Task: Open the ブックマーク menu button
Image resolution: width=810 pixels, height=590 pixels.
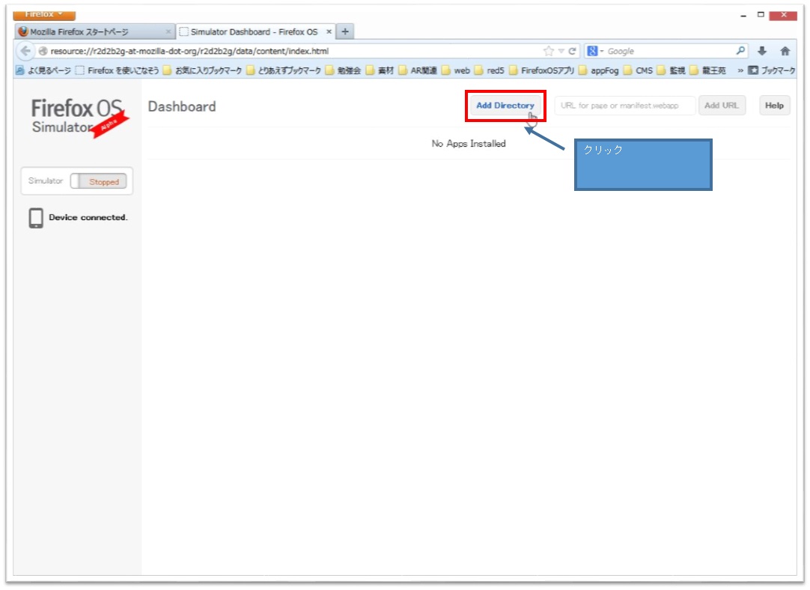Action: pos(772,70)
